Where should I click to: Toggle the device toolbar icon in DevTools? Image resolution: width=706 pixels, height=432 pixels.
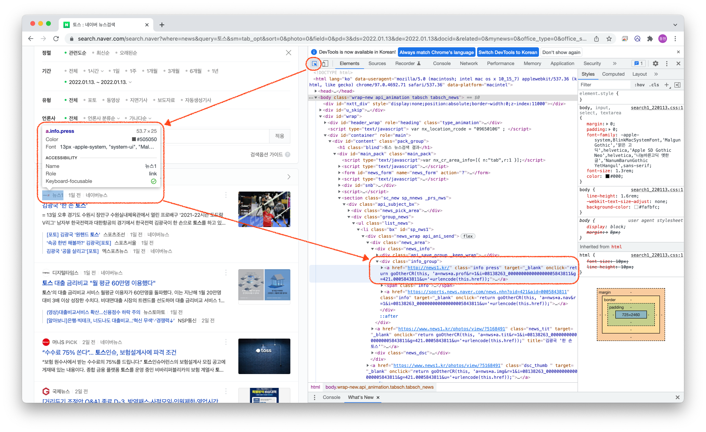[325, 63]
